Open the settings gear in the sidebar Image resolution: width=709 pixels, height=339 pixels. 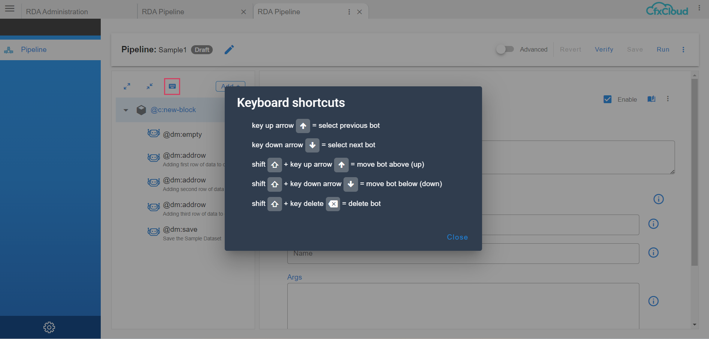point(49,327)
